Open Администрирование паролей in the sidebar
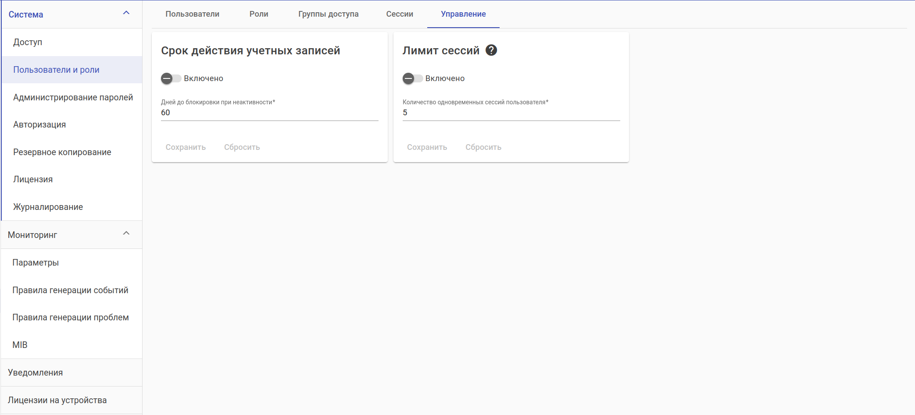Image resolution: width=915 pixels, height=415 pixels. click(73, 97)
